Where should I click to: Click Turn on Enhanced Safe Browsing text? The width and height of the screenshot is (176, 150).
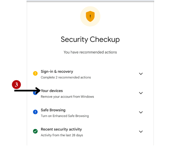pos(65,116)
